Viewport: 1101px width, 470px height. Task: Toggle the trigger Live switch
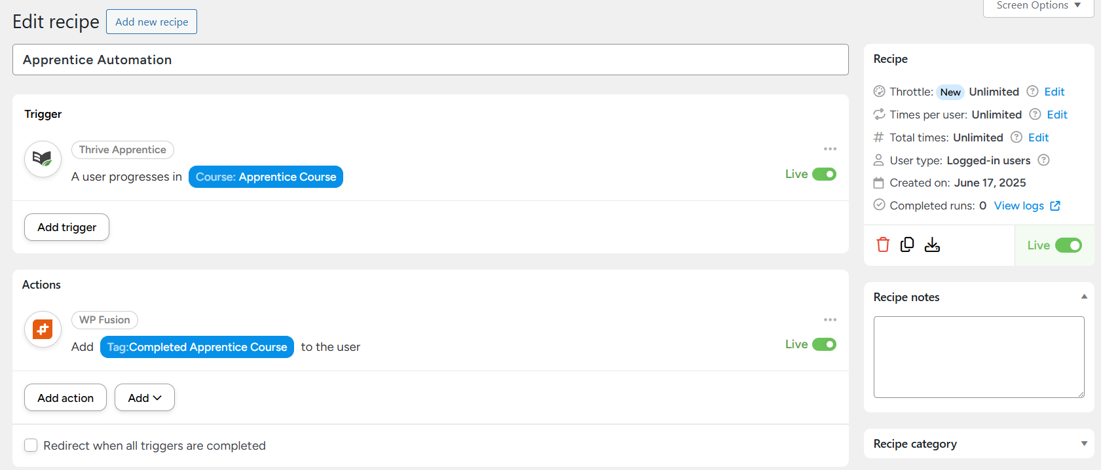click(x=824, y=174)
